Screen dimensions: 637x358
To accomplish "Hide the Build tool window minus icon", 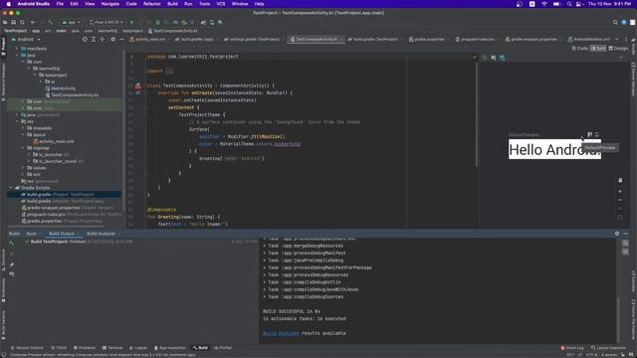I will click(626, 234).
